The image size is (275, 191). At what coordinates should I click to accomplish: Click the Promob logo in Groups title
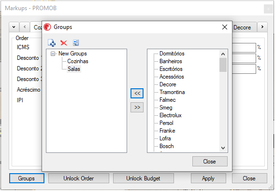[47, 27]
